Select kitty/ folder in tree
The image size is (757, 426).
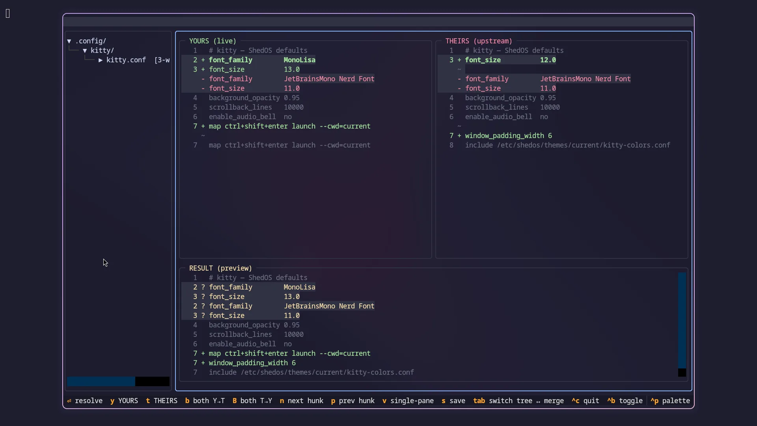click(103, 50)
